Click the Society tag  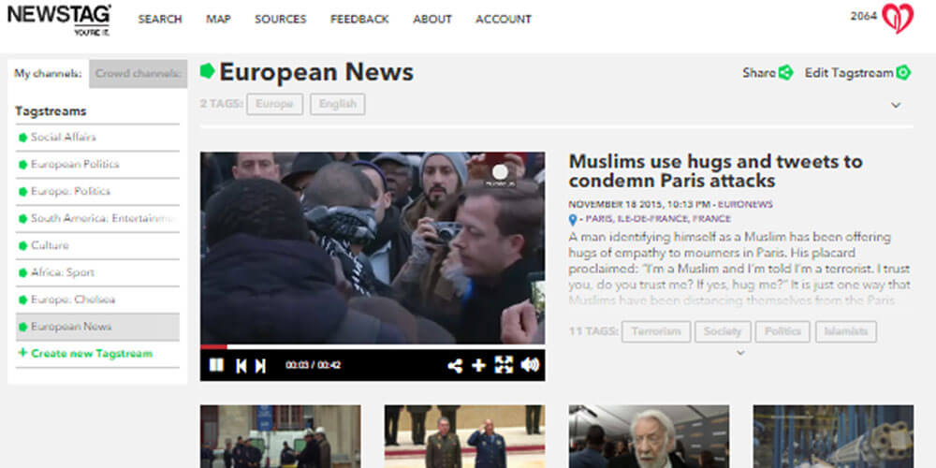click(723, 332)
